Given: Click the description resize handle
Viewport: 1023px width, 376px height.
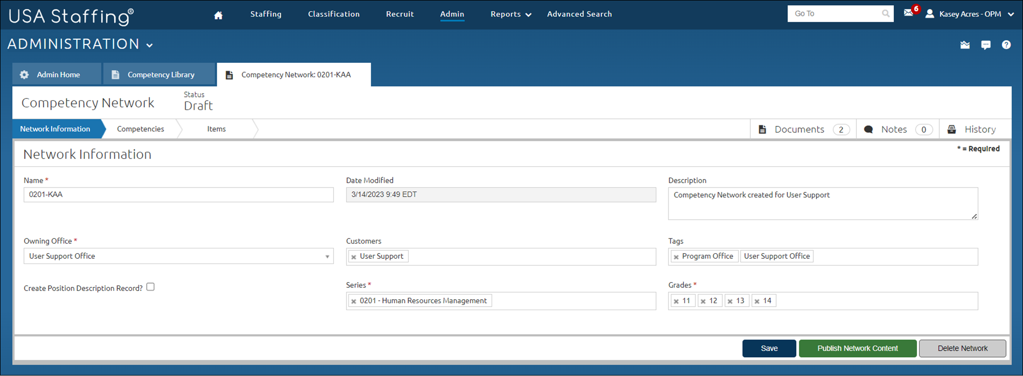Looking at the screenshot, I should point(974,216).
